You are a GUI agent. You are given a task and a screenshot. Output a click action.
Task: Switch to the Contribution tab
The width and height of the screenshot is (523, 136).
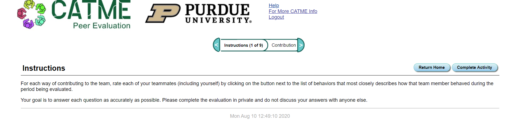click(x=283, y=45)
